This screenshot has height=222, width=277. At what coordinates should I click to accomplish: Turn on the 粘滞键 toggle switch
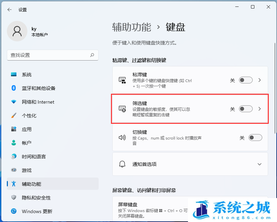click(x=246, y=80)
